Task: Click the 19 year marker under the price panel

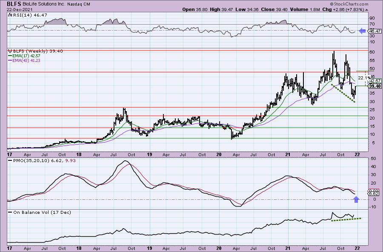Action: point(149,154)
